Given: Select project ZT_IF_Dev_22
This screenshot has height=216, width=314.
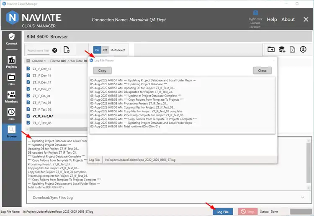Looking at the screenshot, I should (x=42, y=89).
